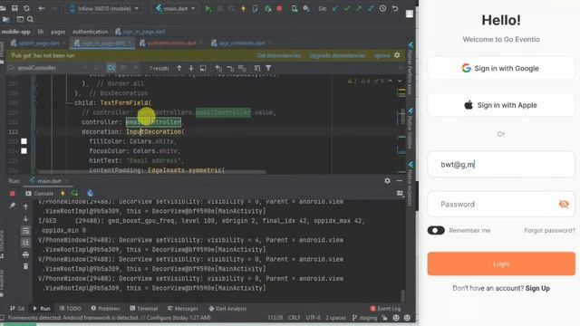The width and height of the screenshot is (580, 326).
Task: Click the search magnifier icon below toolbar
Action: coord(30,19)
